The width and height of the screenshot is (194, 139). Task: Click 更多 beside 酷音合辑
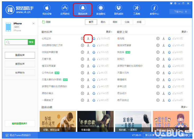tap(184, 107)
